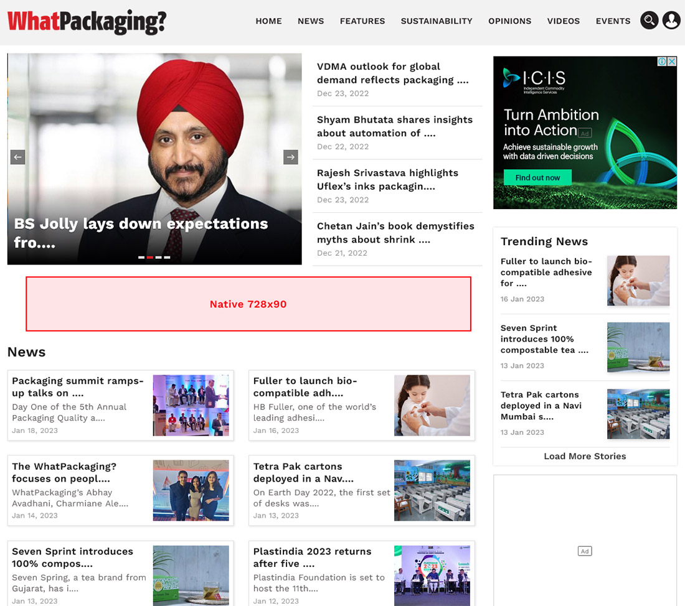Open trending Seven Sprint compostable tea story
685x606 pixels.
544,339
